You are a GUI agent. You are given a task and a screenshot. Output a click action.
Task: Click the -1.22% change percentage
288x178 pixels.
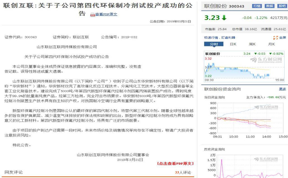tap(261, 18)
